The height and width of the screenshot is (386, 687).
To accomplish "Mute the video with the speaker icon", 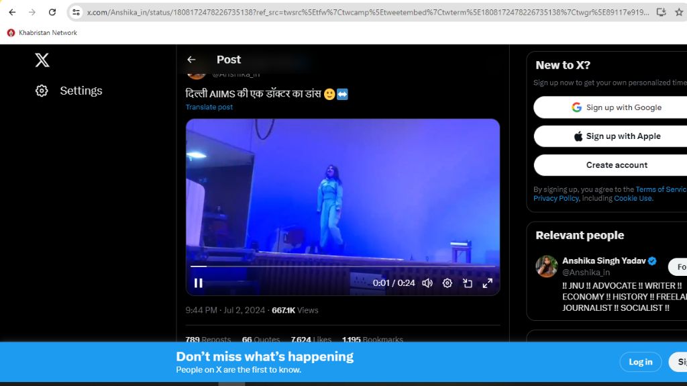I will 427,283.
